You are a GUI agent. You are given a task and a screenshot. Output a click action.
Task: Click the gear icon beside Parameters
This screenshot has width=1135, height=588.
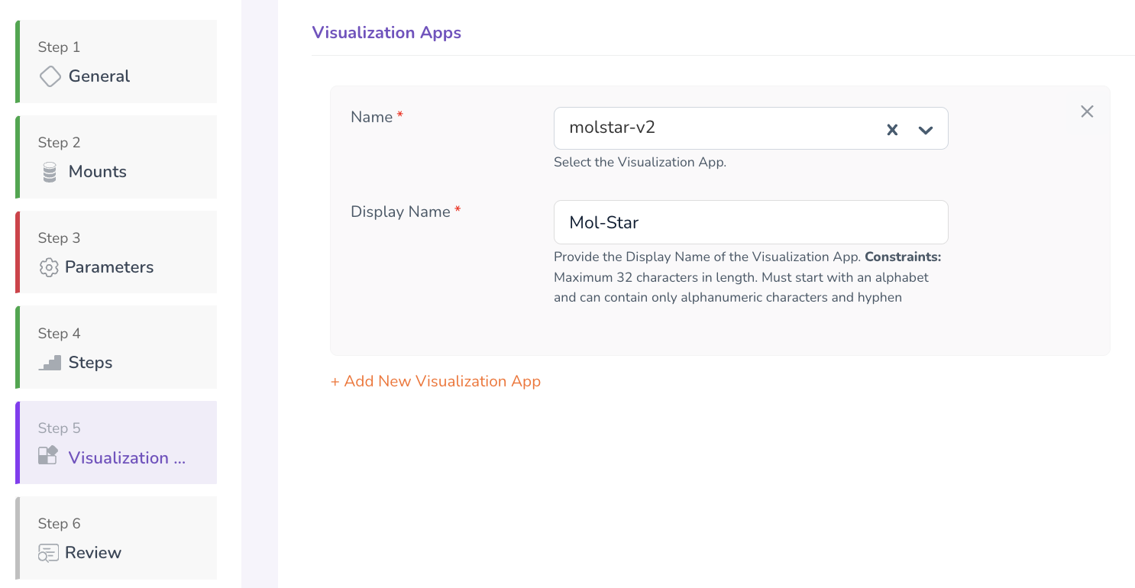tap(49, 267)
